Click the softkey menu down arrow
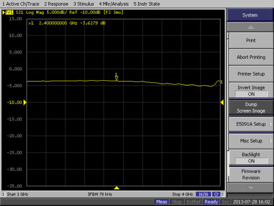Screen dimensions: 274x206 click(250, 187)
